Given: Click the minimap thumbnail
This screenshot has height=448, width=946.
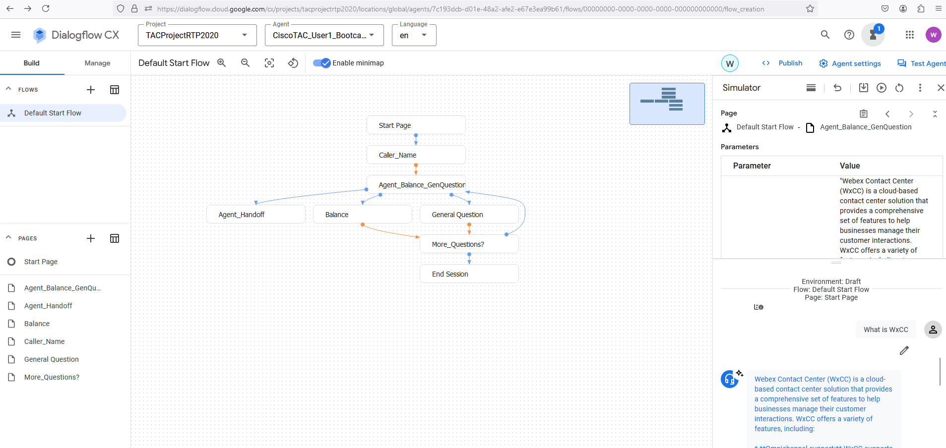Looking at the screenshot, I should click(x=667, y=104).
